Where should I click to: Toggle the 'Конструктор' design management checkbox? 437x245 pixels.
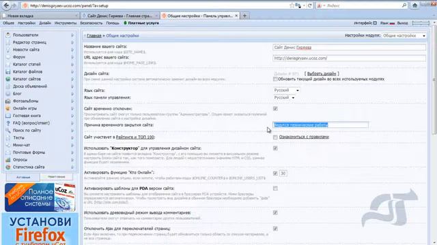click(x=275, y=148)
